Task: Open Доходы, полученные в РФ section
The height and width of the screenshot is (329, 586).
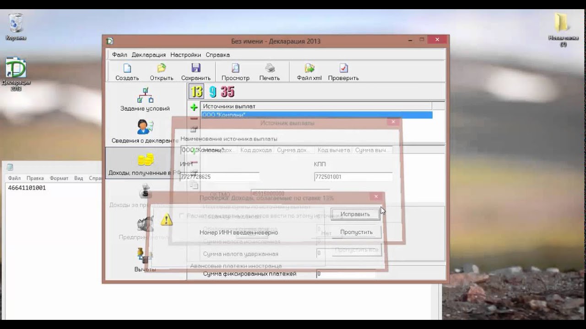Action: click(145, 163)
